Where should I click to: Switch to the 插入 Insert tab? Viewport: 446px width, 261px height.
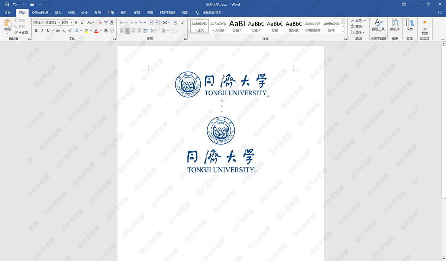tap(58, 13)
